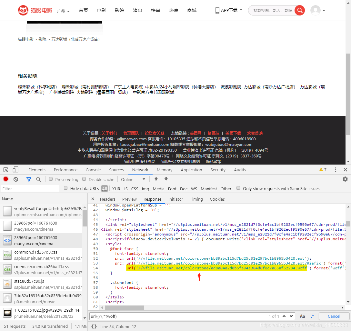The image size is (351, 331).
Task: Filter requests by XHR type
Action: (x=116, y=189)
